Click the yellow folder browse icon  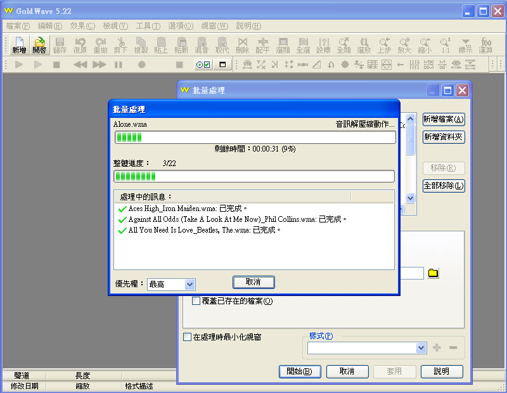[x=433, y=273]
